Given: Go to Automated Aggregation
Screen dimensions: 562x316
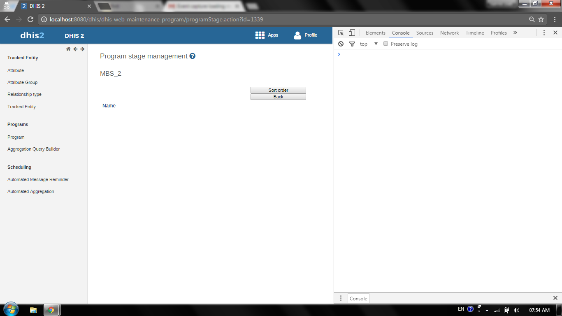Looking at the screenshot, I should coord(30,191).
